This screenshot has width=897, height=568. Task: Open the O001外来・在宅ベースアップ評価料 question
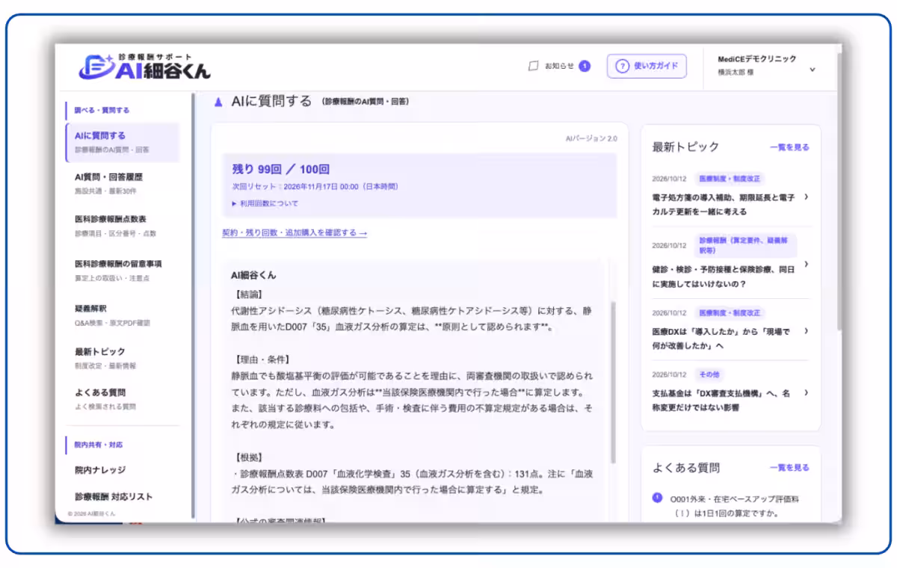pos(734,506)
